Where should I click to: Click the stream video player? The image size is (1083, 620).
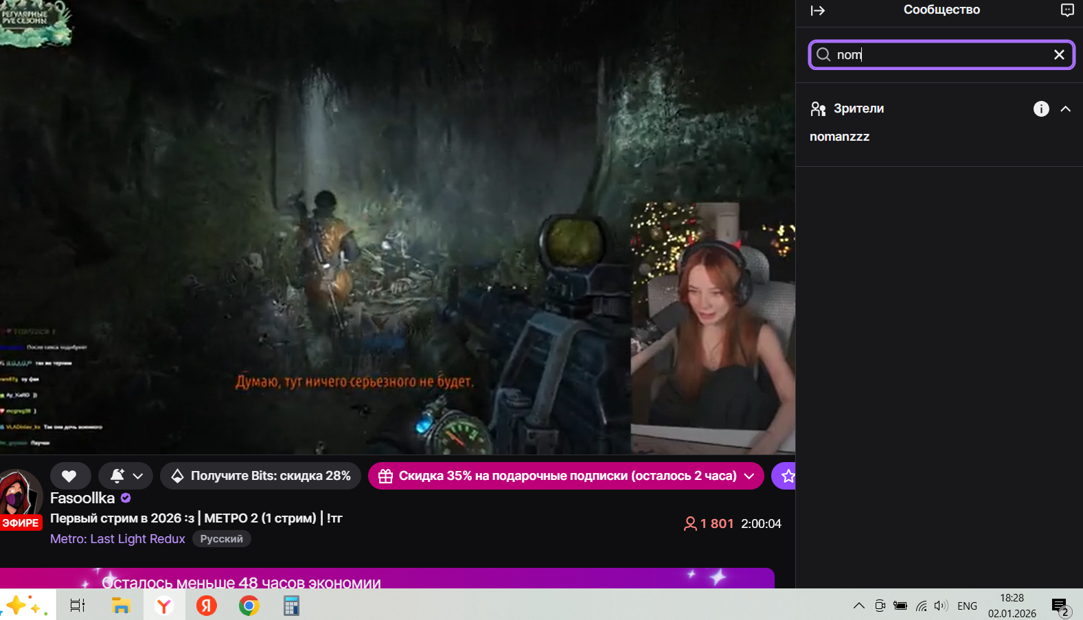[x=398, y=227]
